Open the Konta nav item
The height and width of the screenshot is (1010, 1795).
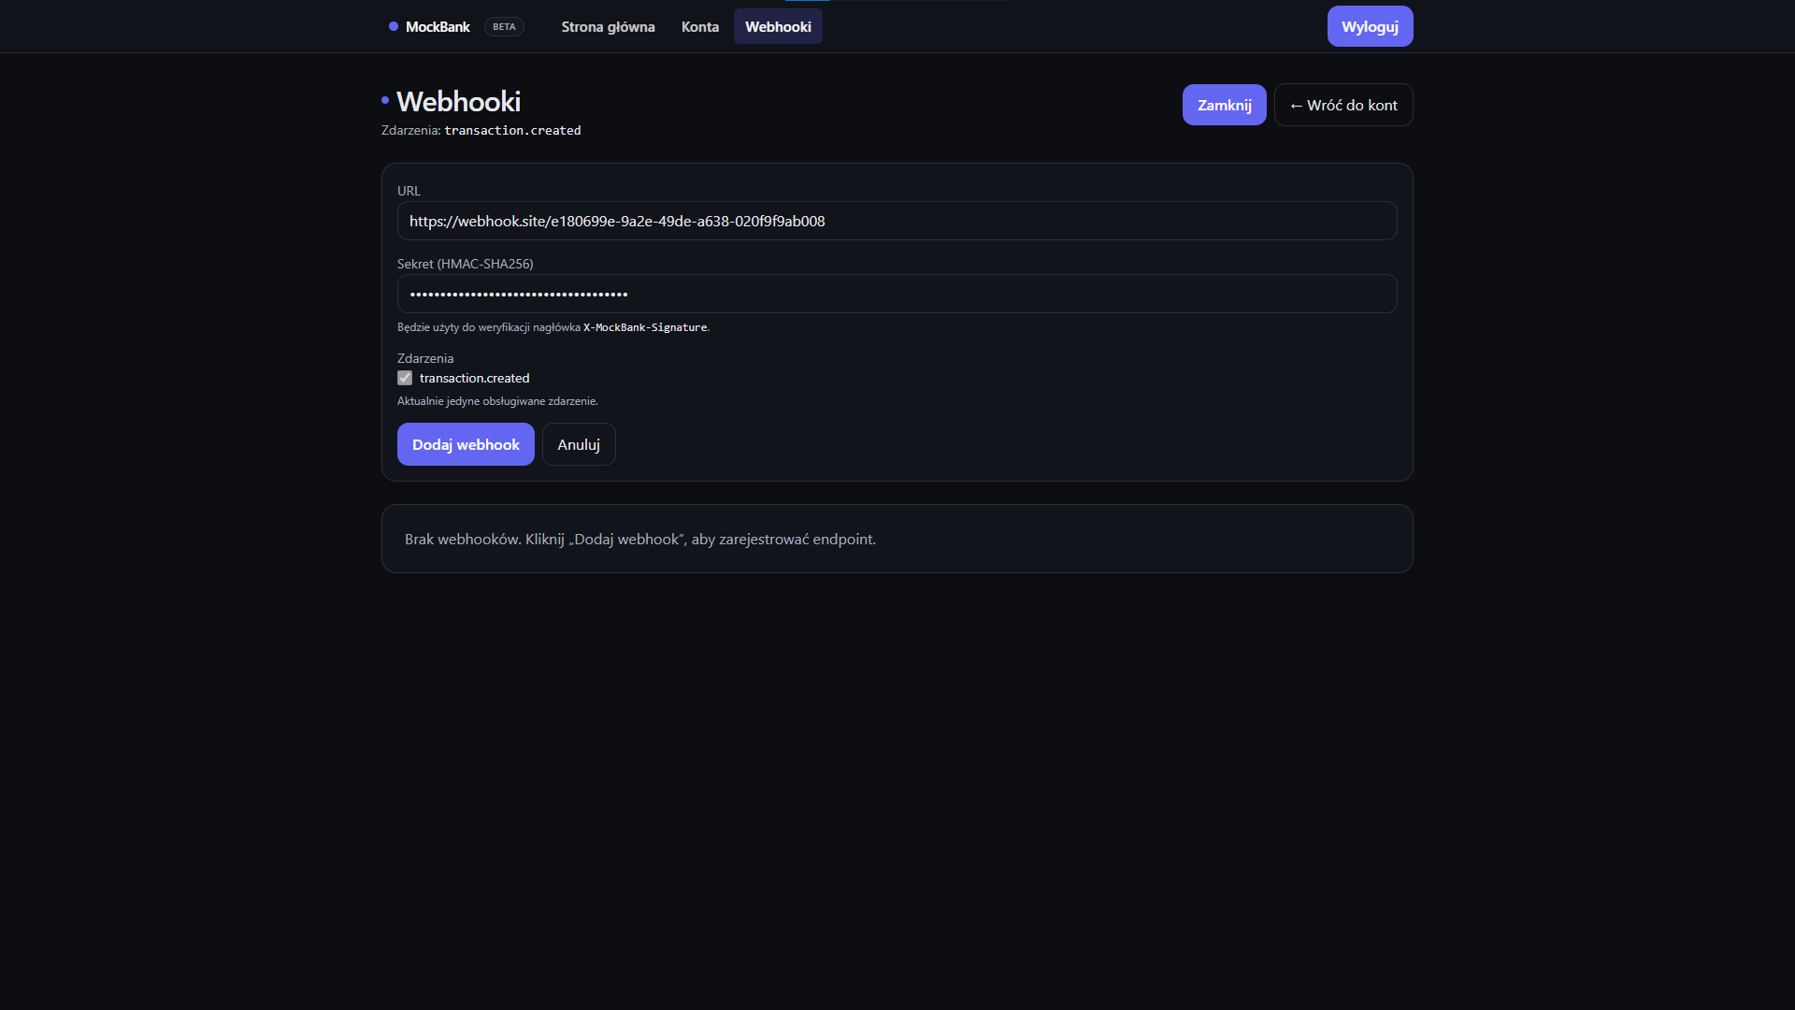click(x=700, y=26)
